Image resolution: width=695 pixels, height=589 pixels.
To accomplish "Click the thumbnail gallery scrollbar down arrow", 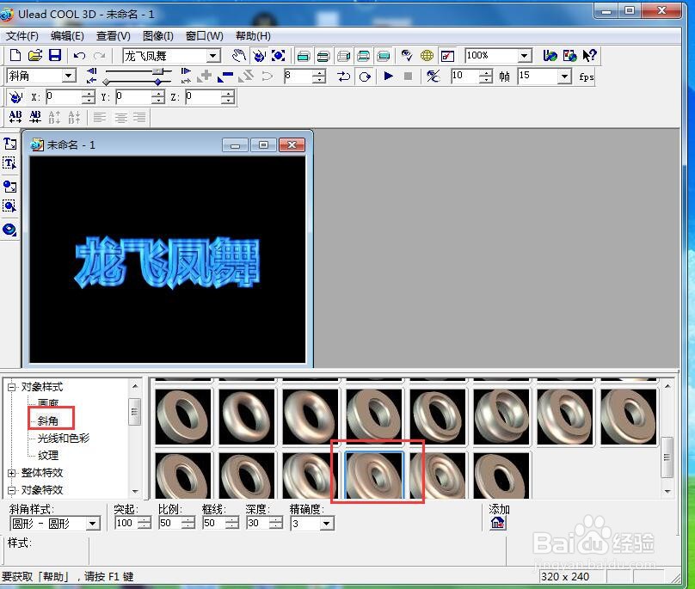I will tap(667, 492).
